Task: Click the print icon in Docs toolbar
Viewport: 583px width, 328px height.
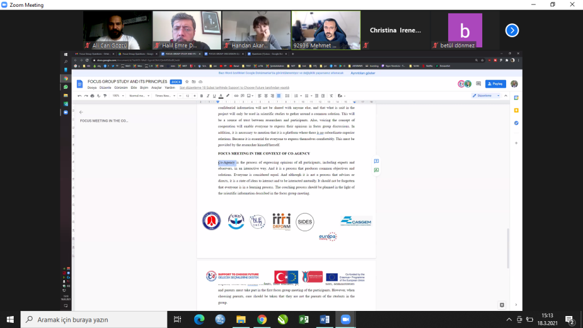Action: point(92,96)
